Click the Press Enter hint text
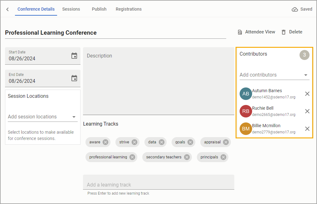This screenshot has width=317, height=204. coord(118,193)
